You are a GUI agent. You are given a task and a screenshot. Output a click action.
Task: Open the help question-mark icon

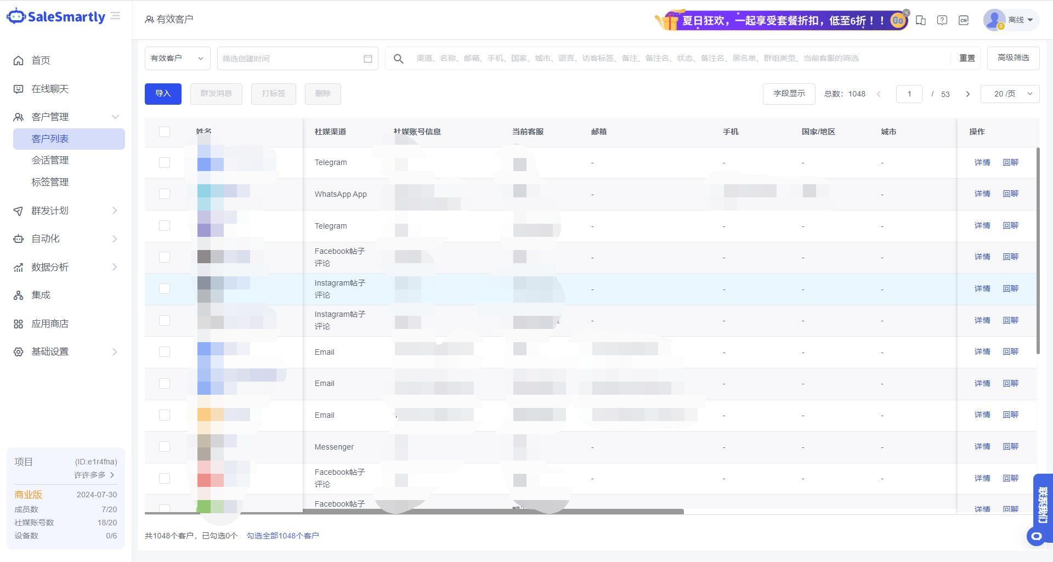click(x=942, y=20)
